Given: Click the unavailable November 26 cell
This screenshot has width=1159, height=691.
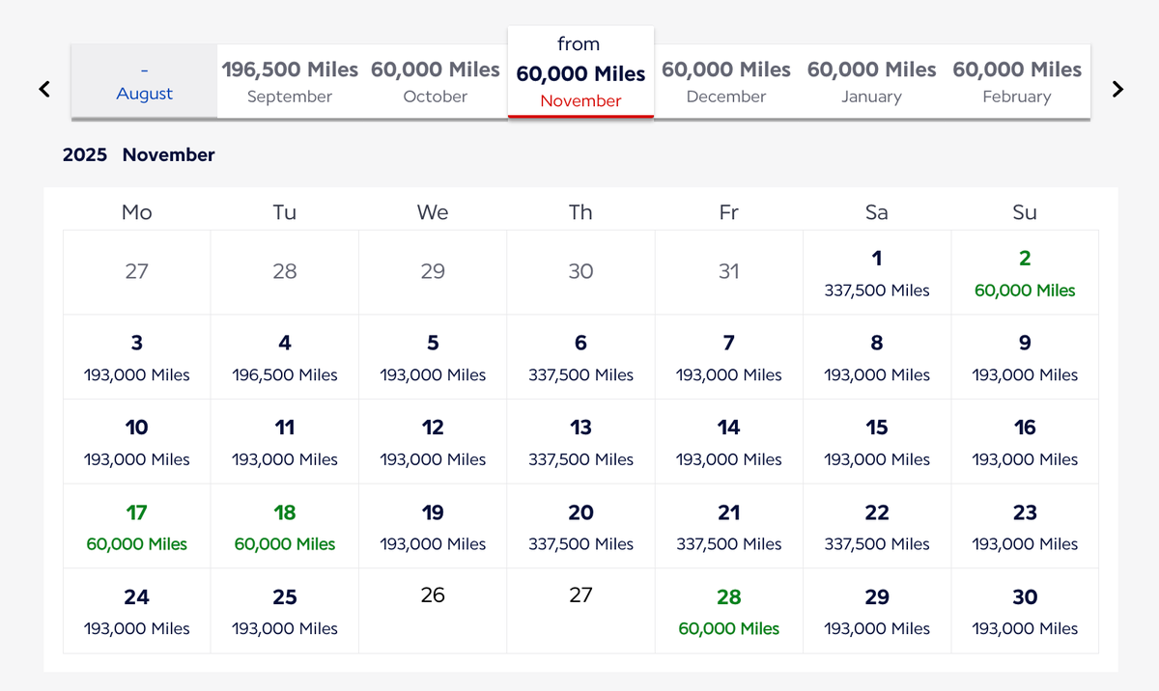Looking at the screenshot, I should point(433,611).
